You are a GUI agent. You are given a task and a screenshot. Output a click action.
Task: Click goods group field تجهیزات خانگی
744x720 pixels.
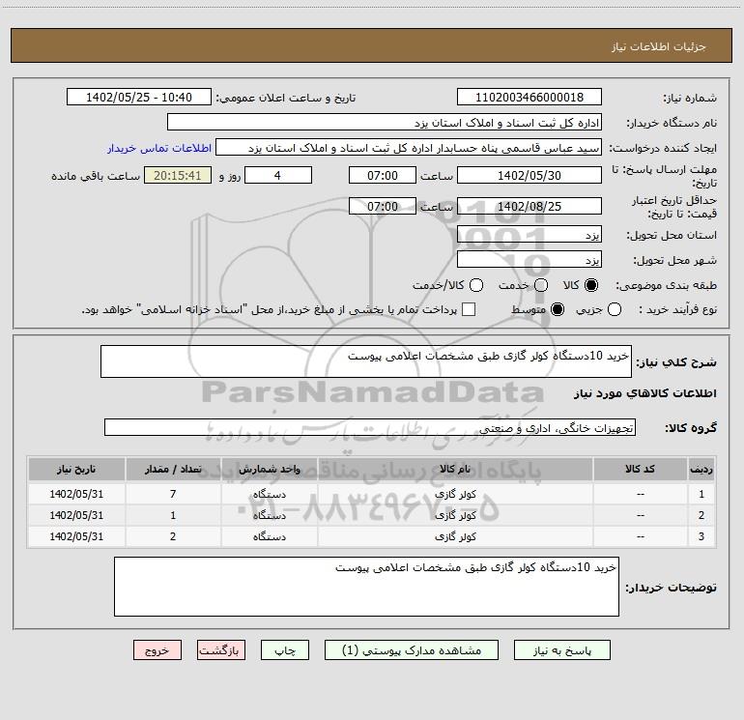tap(370, 427)
